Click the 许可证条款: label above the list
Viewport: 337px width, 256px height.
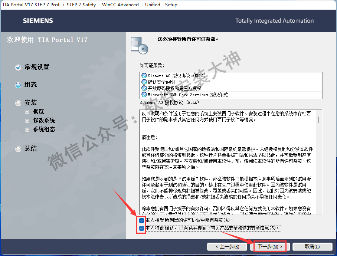click(x=152, y=66)
